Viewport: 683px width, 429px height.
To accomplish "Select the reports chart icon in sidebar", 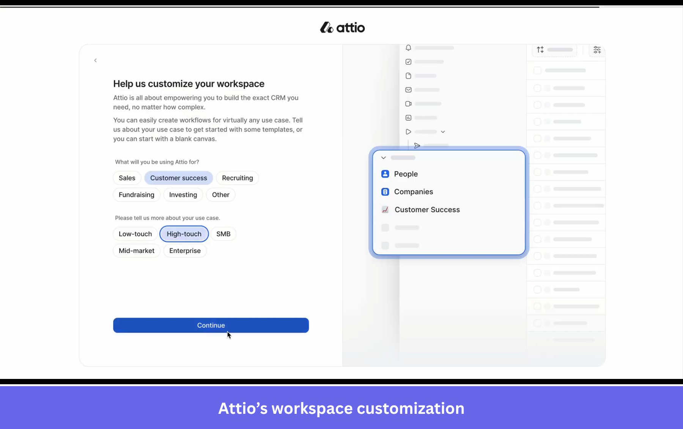I will click(408, 118).
